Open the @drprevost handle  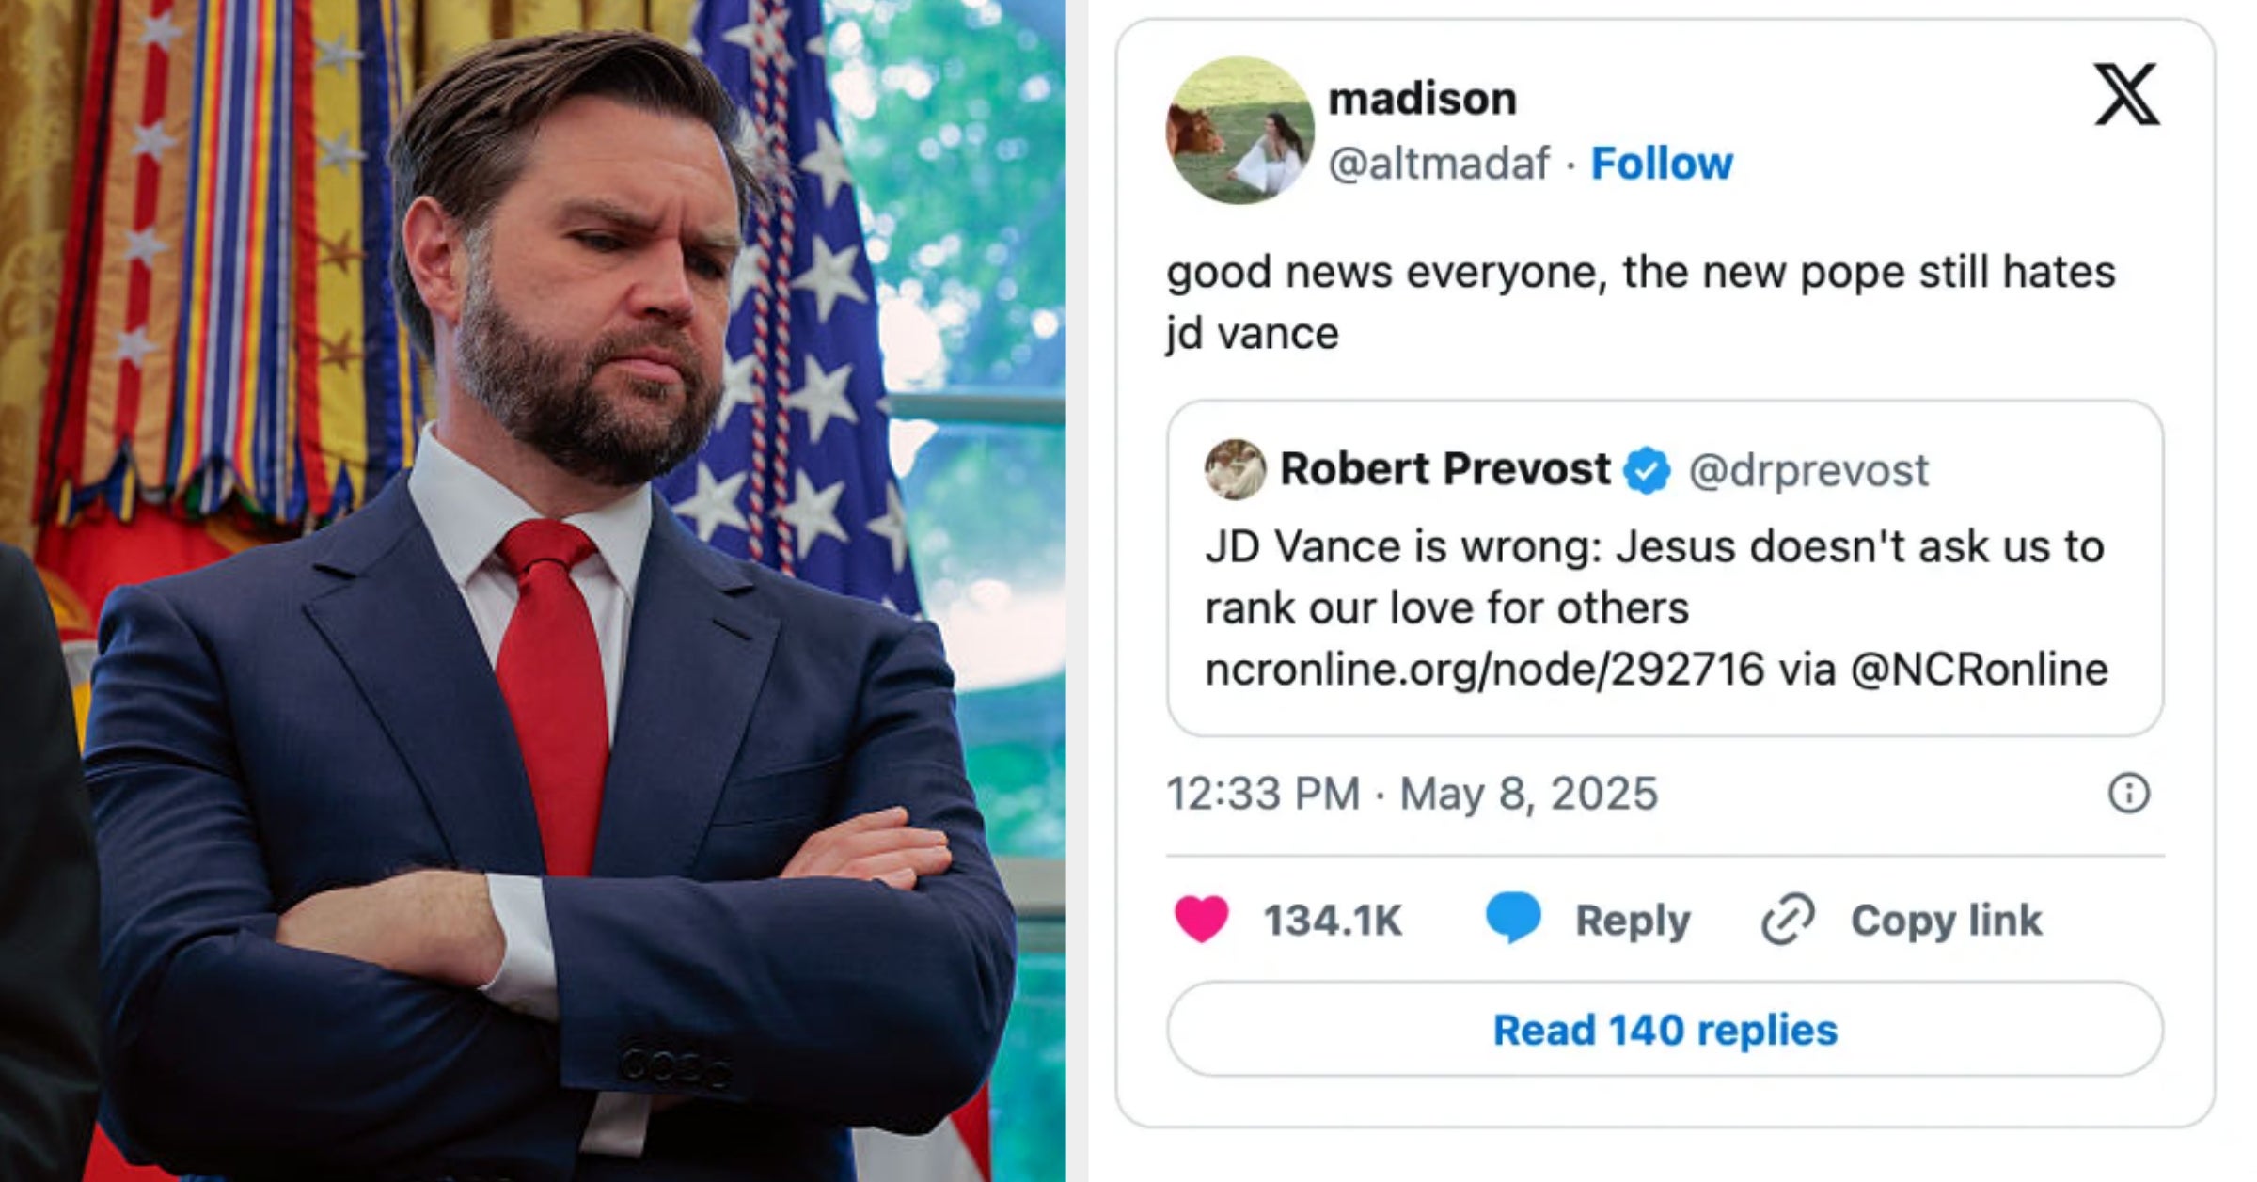1808,470
